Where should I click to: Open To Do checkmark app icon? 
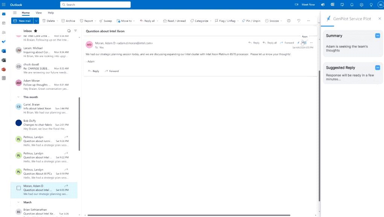click(4, 42)
